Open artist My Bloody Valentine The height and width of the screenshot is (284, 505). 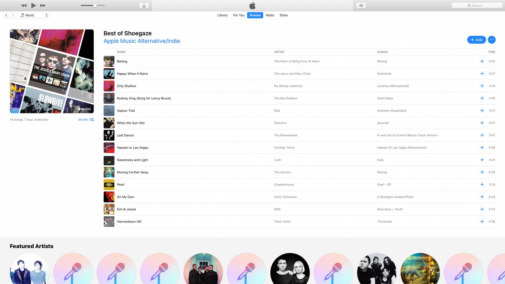tap(288, 86)
